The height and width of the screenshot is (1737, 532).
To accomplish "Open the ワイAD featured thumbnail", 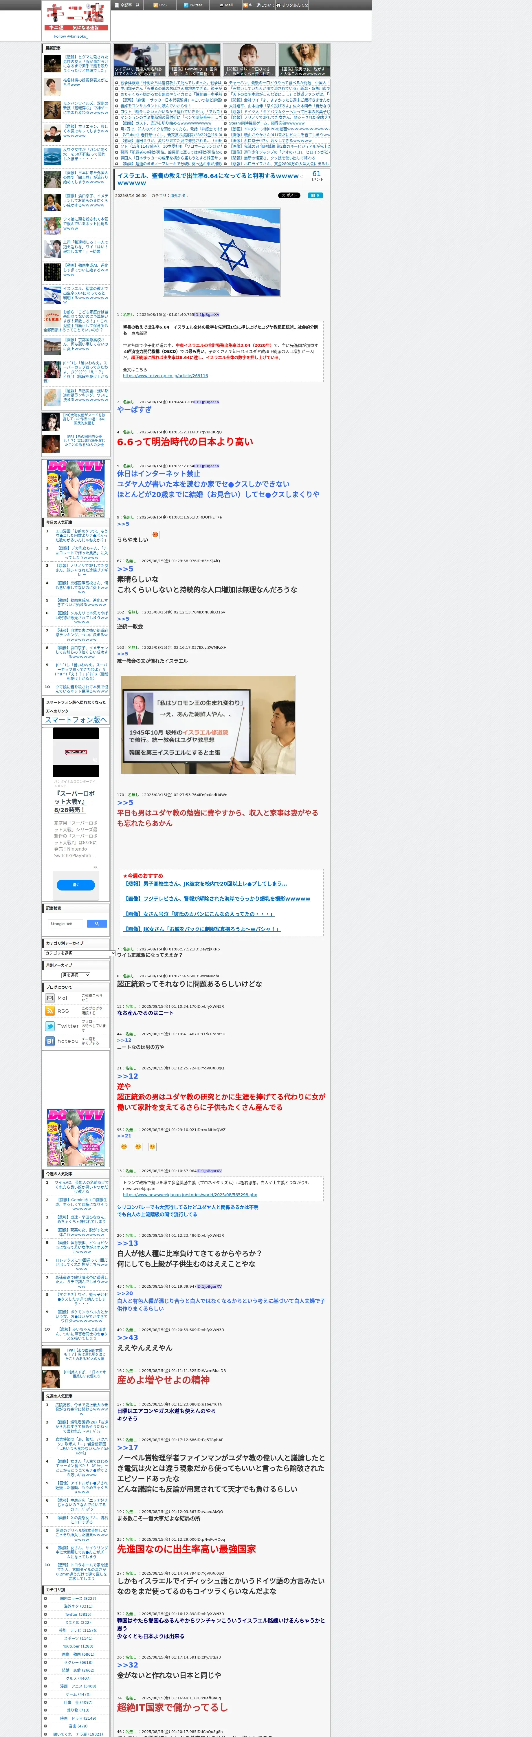I will [140, 60].
